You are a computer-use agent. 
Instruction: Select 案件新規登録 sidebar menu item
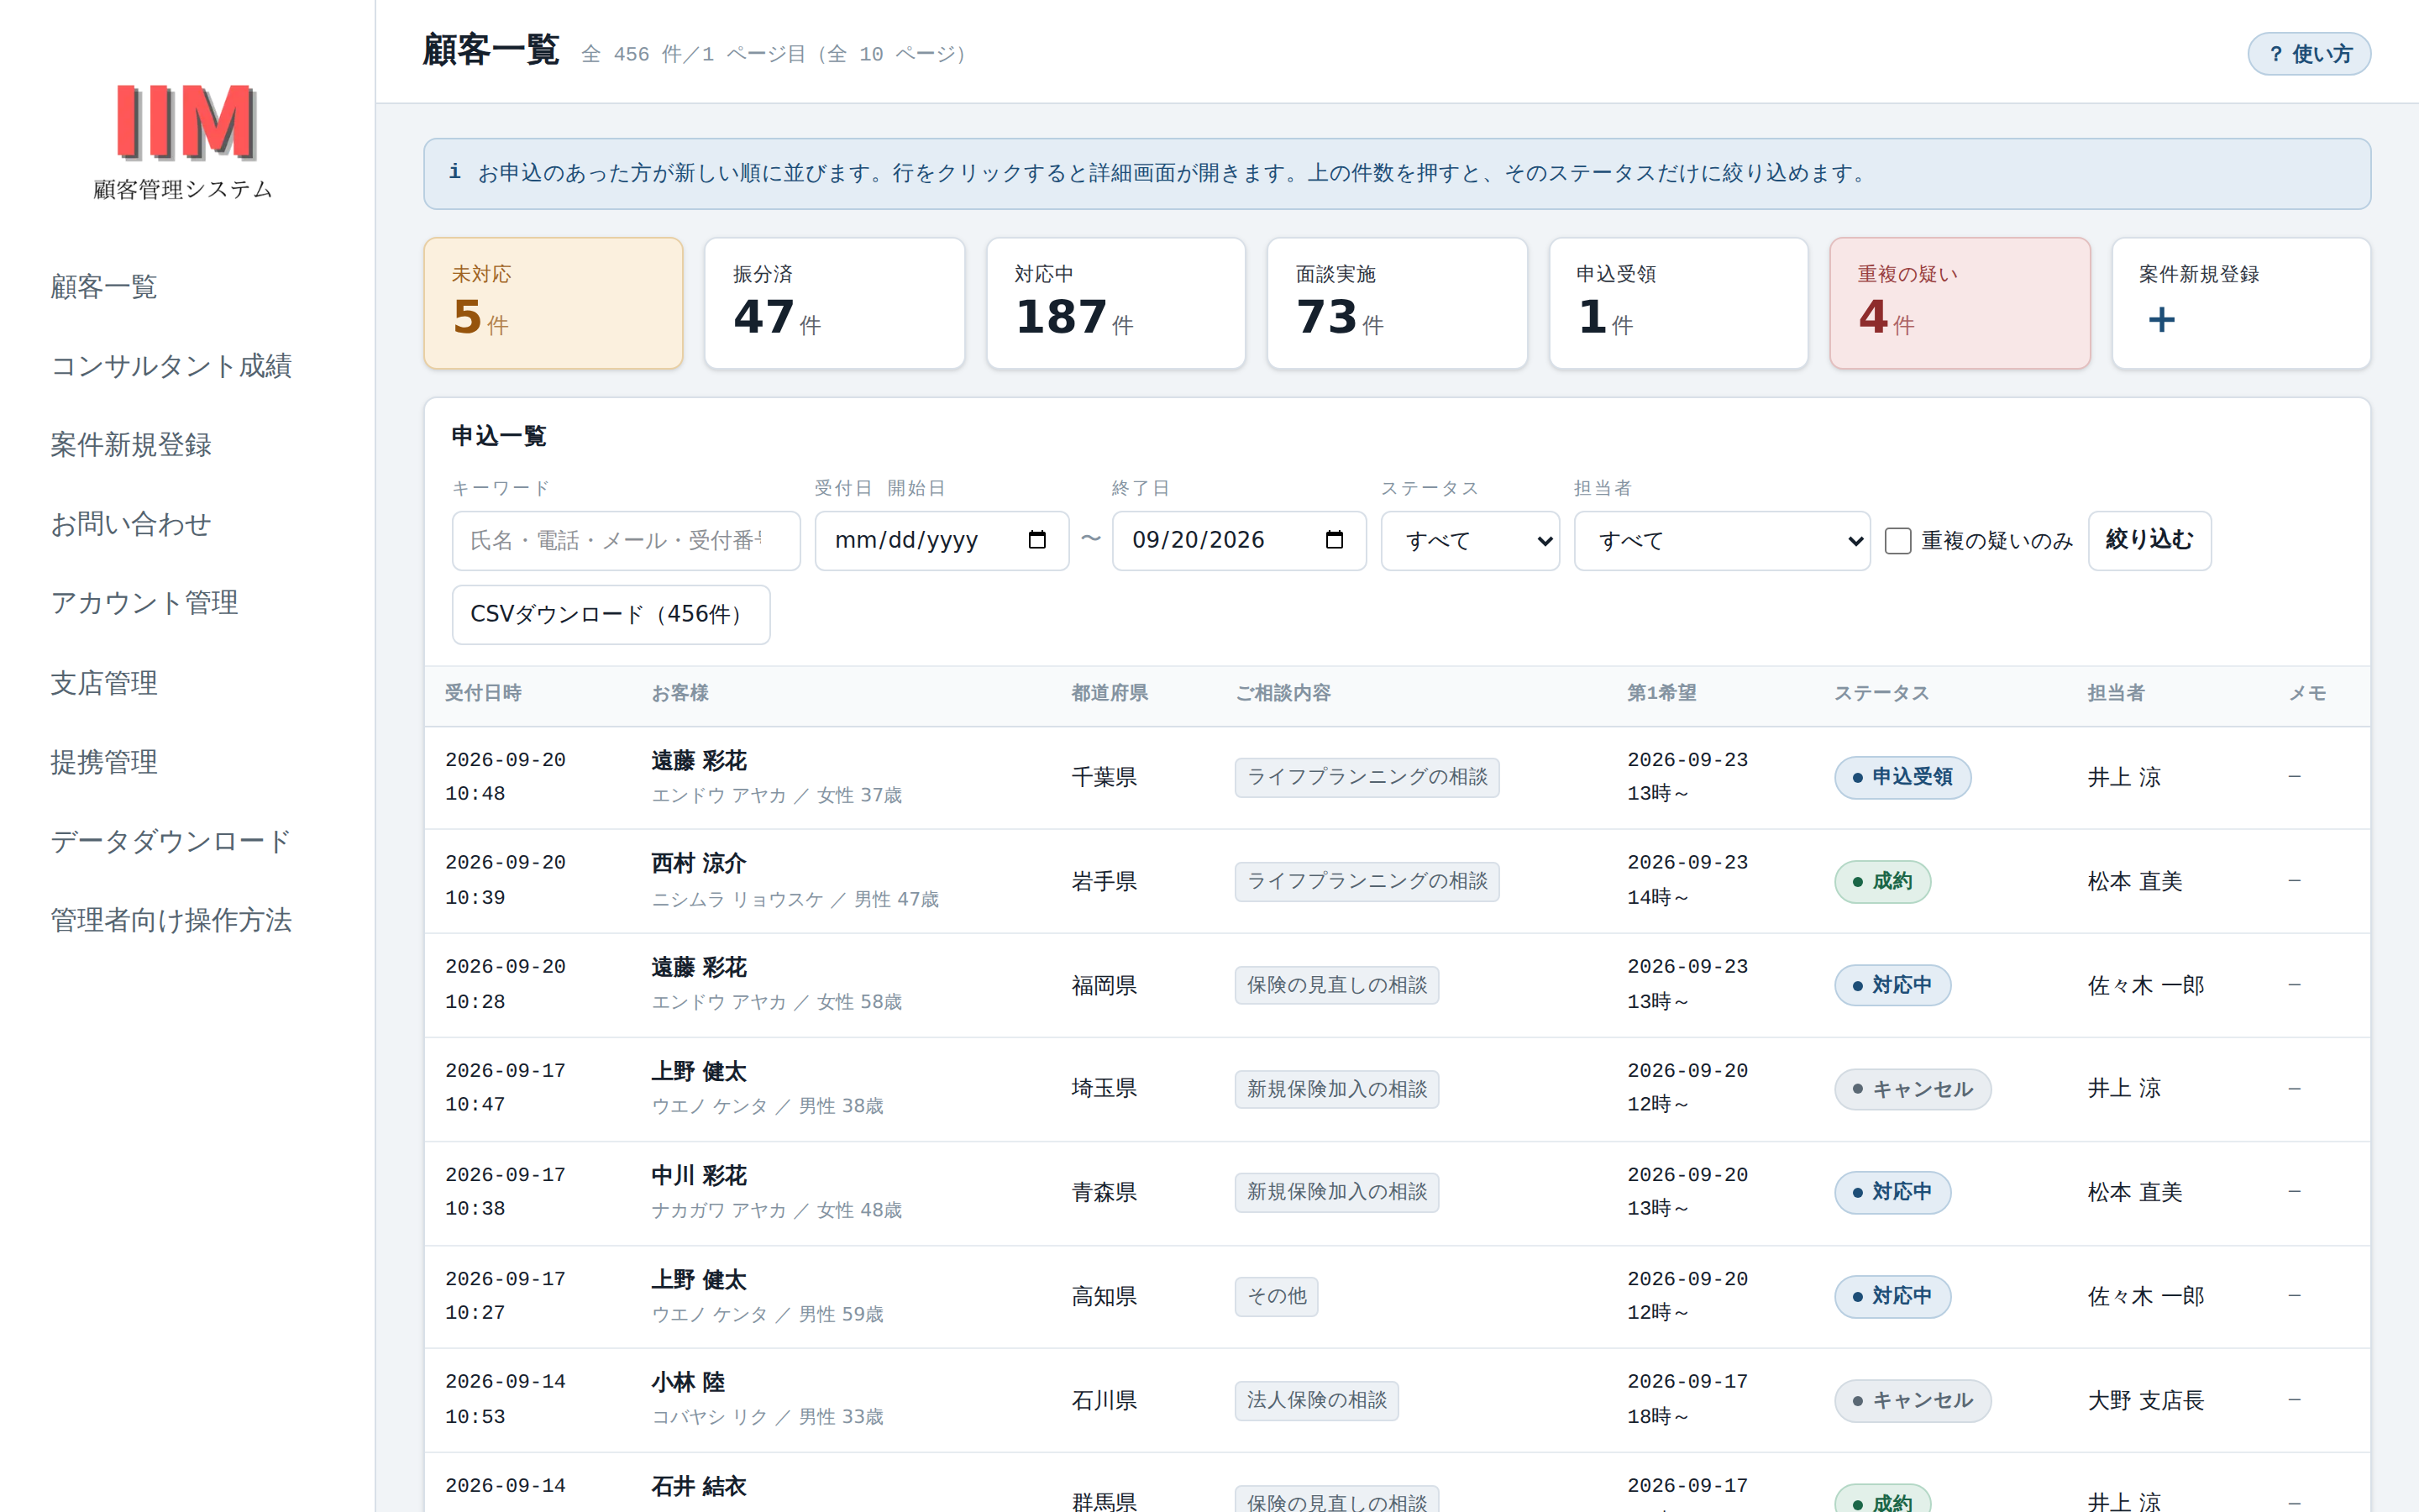point(131,445)
